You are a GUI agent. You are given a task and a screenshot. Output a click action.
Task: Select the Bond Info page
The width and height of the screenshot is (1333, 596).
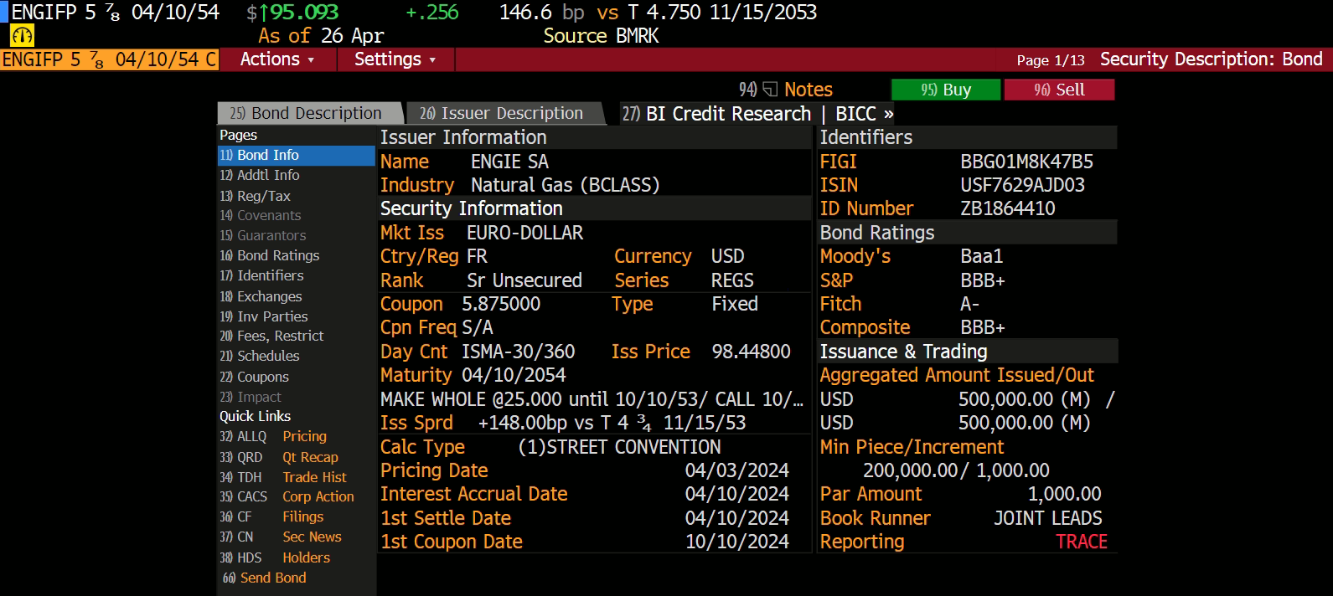pyautogui.click(x=296, y=155)
